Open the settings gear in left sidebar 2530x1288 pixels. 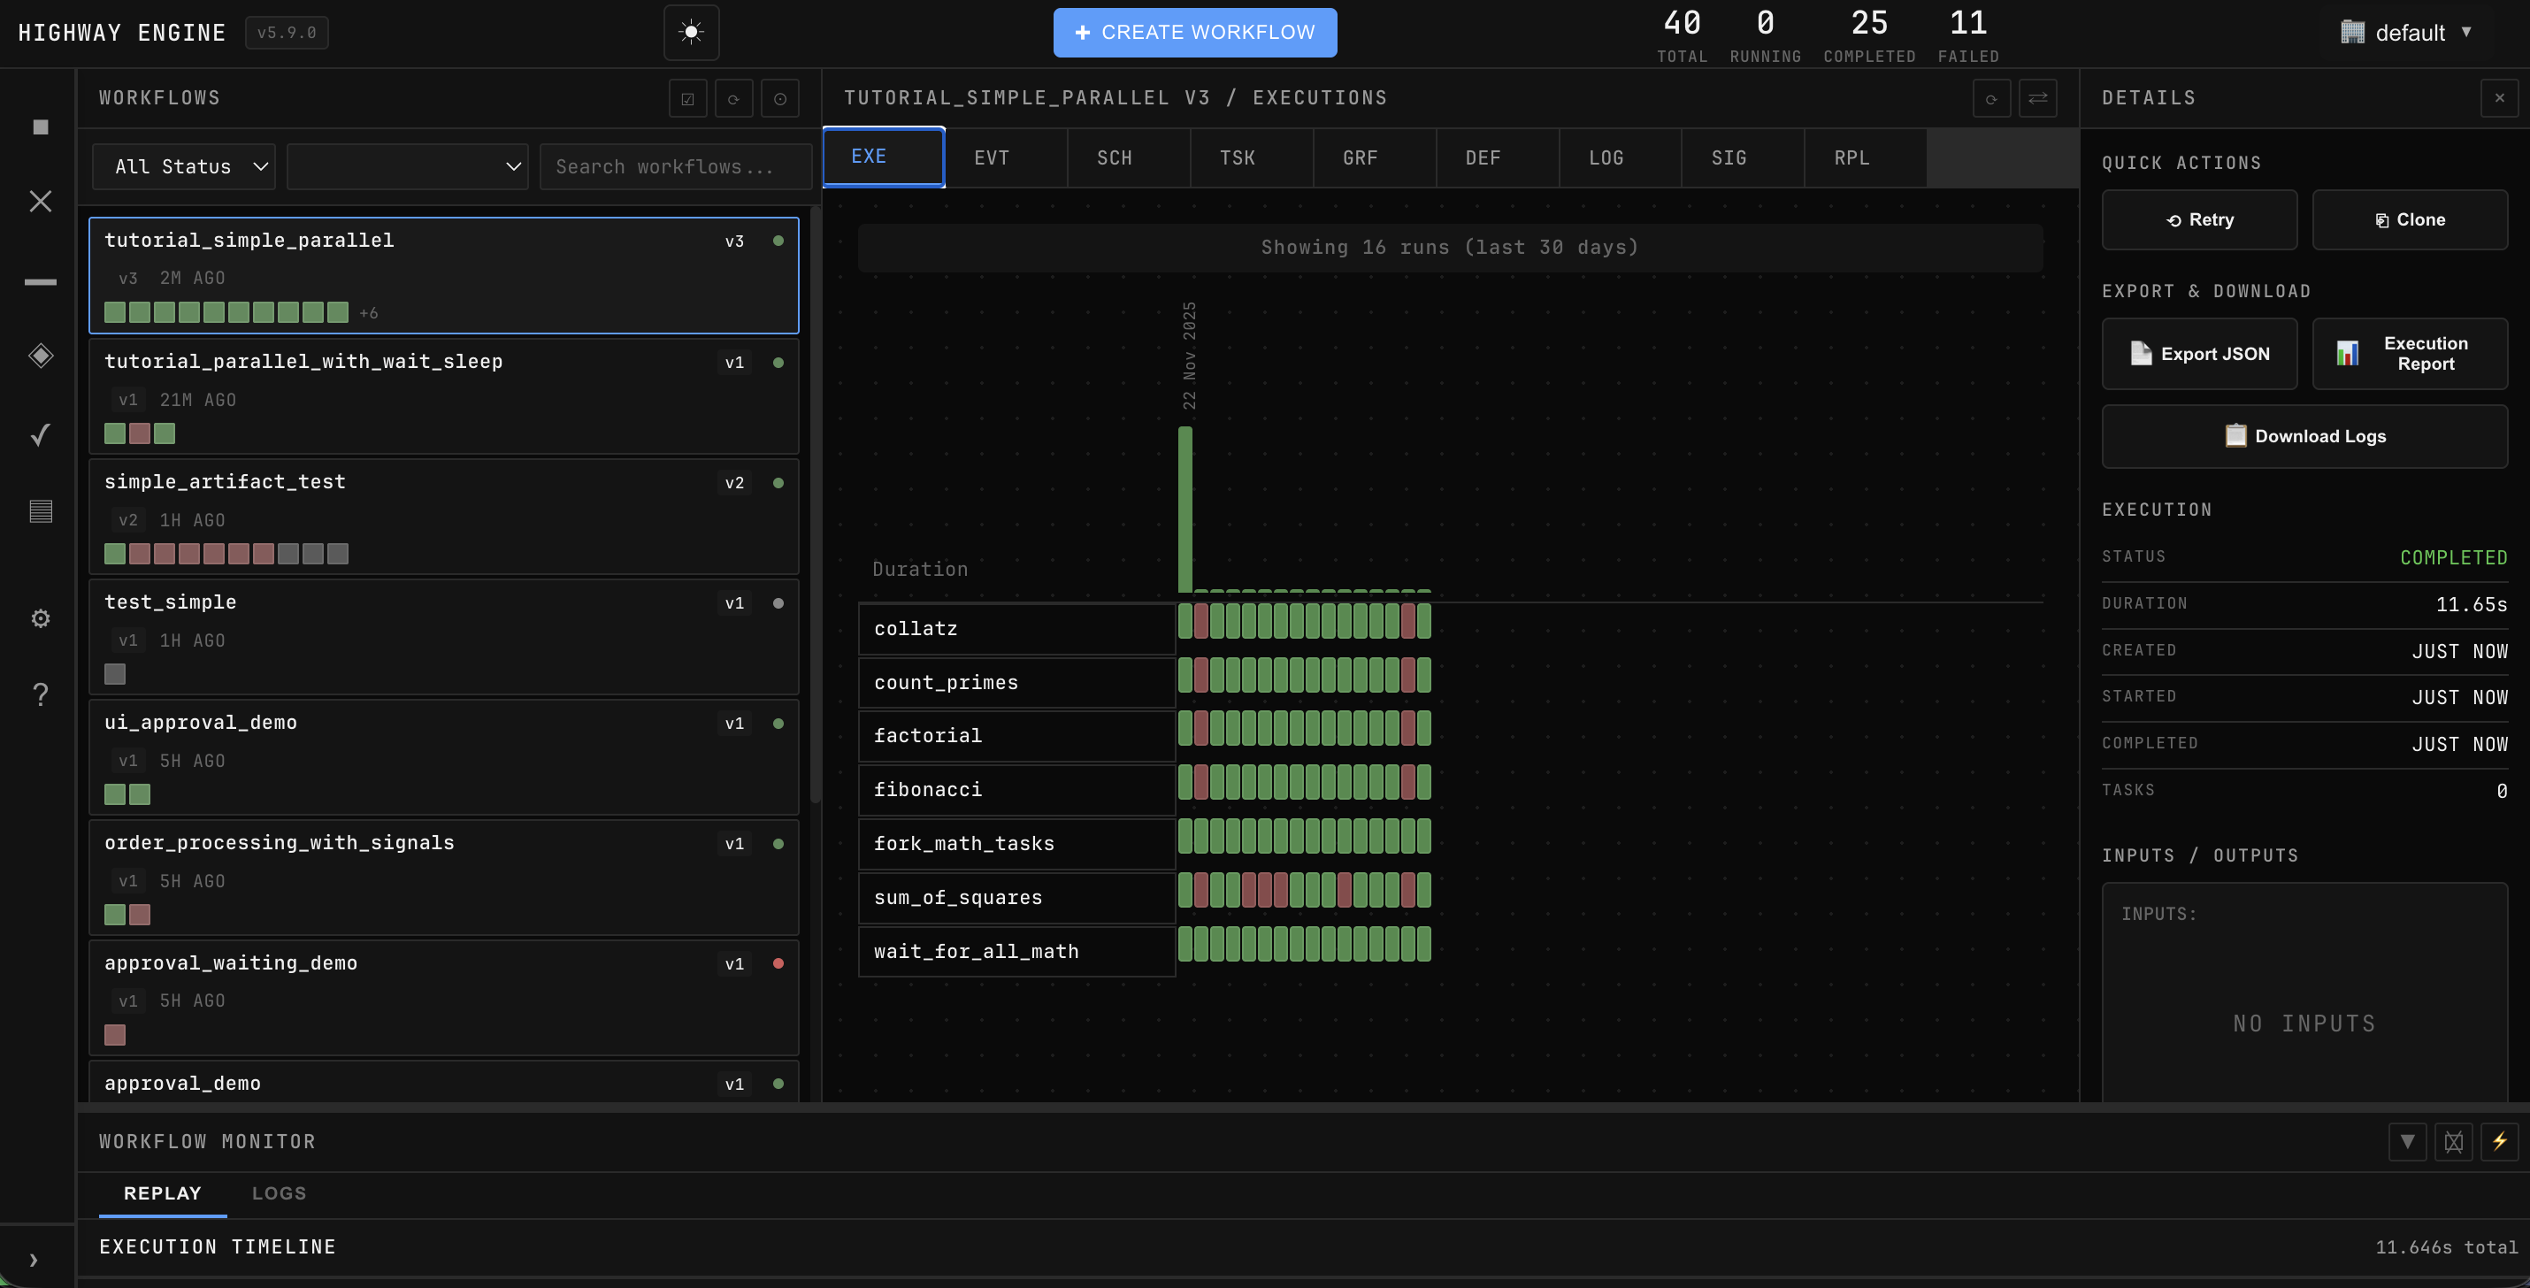(x=41, y=618)
